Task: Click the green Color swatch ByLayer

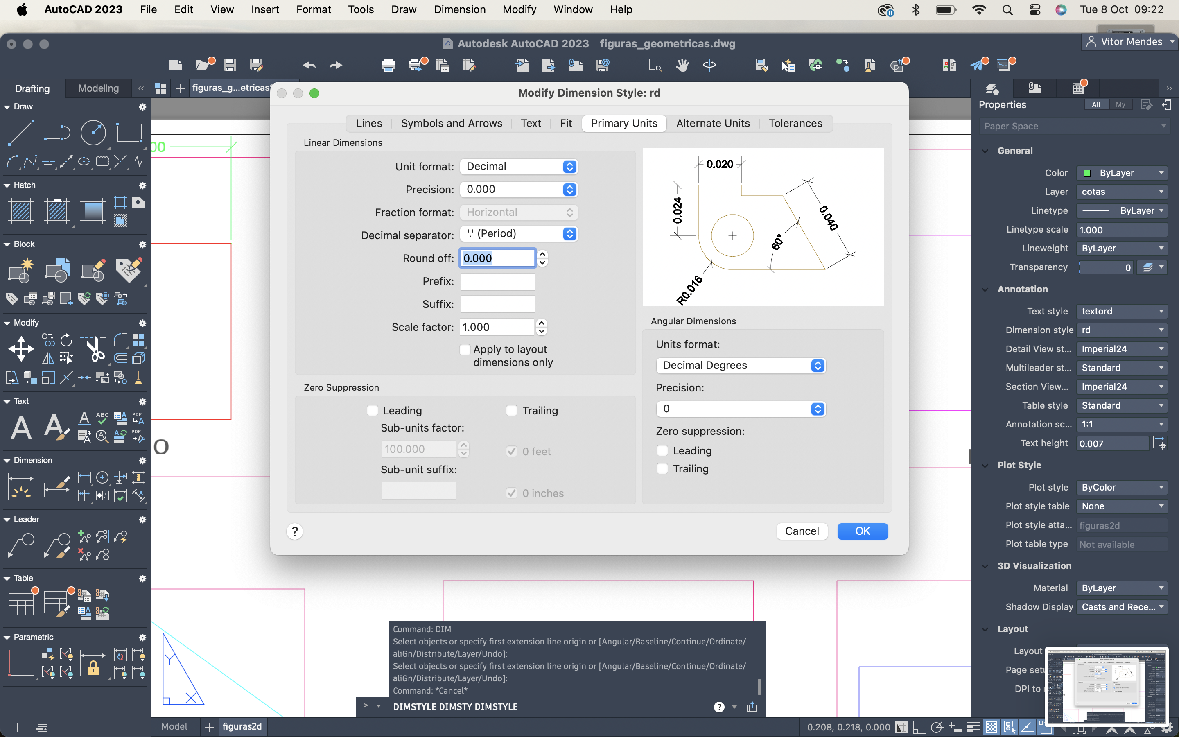Action: click(1087, 173)
